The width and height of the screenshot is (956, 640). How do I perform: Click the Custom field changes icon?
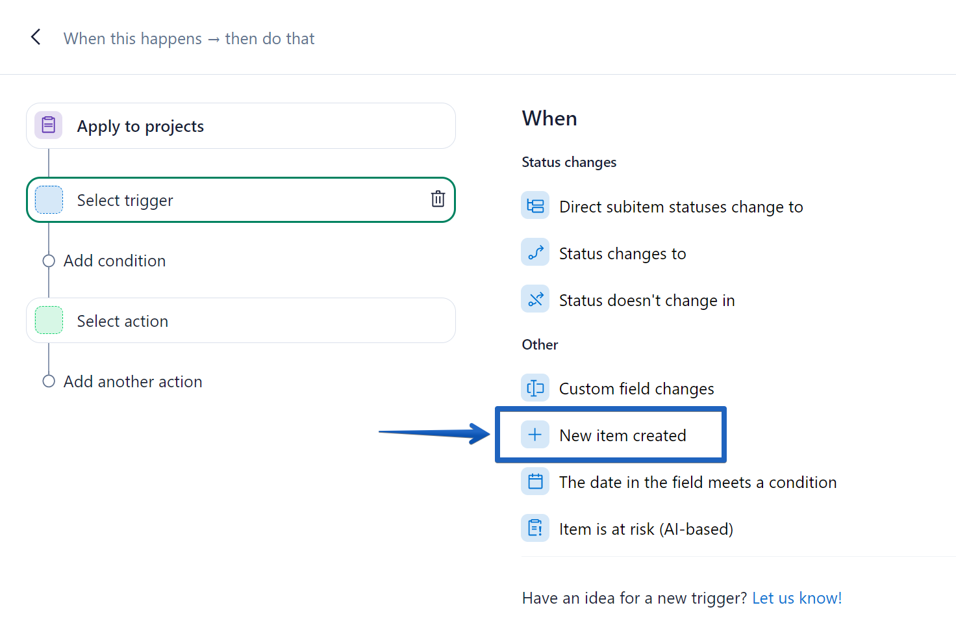535,388
